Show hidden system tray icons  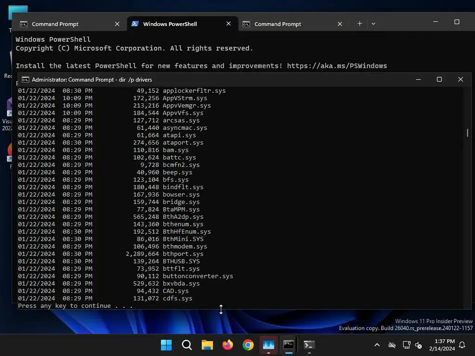pos(377,345)
